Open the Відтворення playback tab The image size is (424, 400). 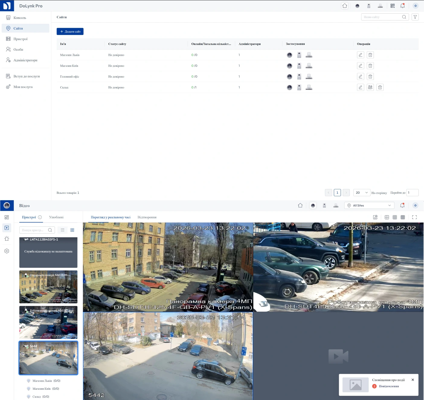pos(147,217)
